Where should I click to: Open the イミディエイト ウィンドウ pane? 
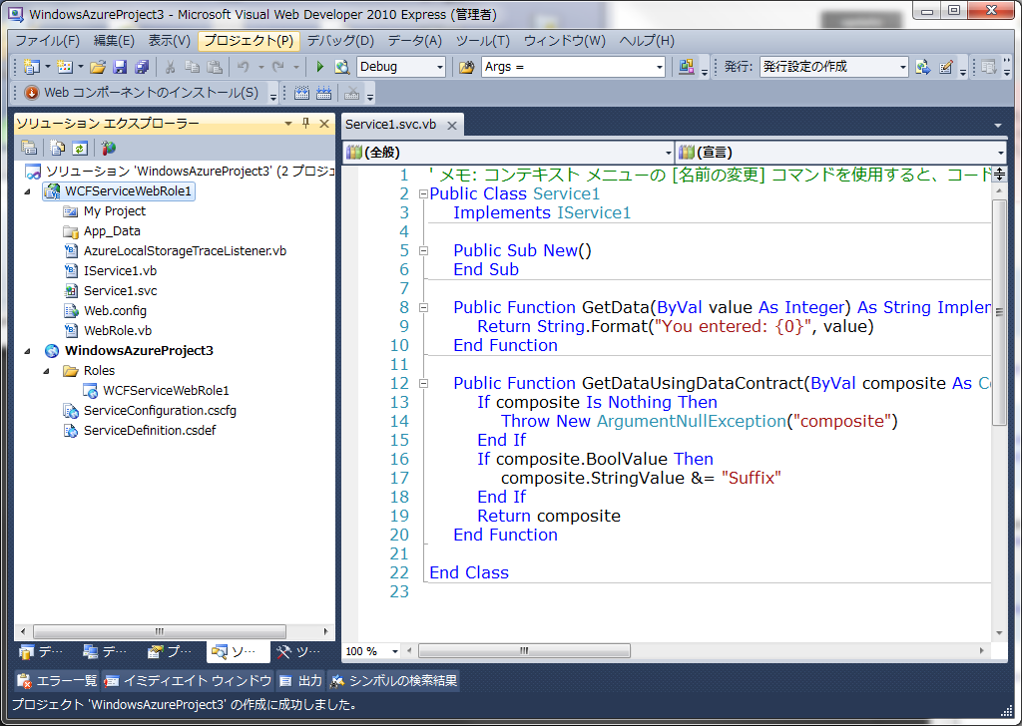tap(189, 681)
